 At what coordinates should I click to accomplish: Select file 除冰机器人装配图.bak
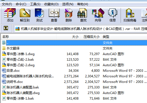point(23,87)
